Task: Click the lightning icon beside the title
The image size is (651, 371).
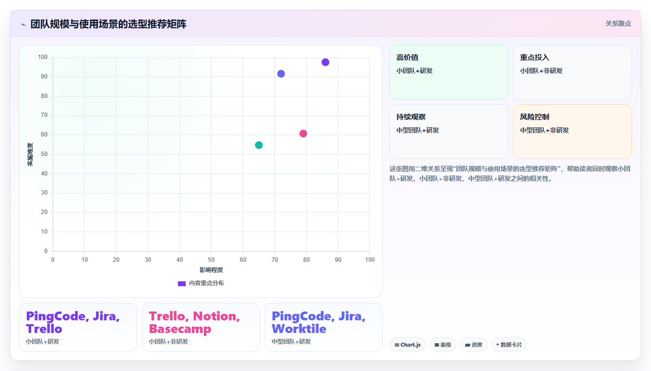Action: pyautogui.click(x=23, y=24)
